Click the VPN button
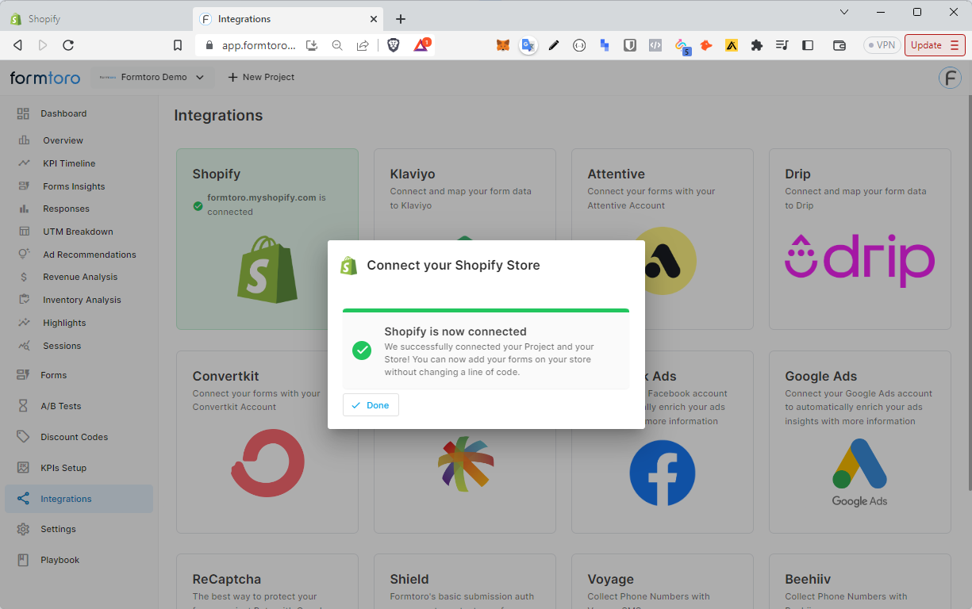 coord(882,45)
